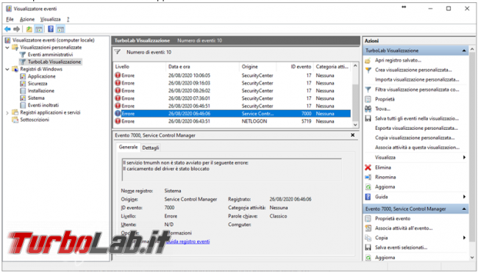Open the Copia submenu arrow
Image resolution: width=478 pixels, height=273 pixels.
pyautogui.click(x=464, y=238)
